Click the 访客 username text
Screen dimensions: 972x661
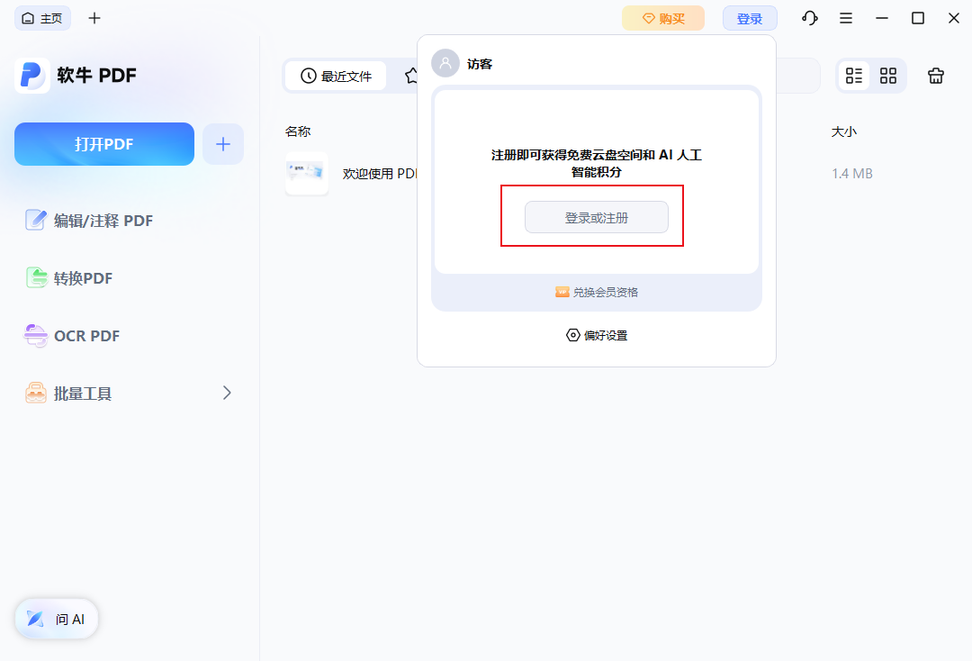pyautogui.click(x=479, y=64)
